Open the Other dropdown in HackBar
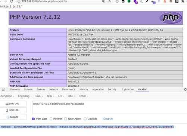Viewport: 187px width, 136px height. point(84,96)
